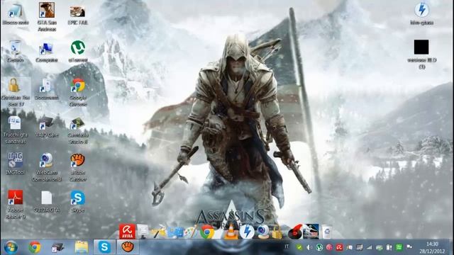Launch Avira from the dock
The width and height of the screenshot is (454, 255).
point(127,232)
